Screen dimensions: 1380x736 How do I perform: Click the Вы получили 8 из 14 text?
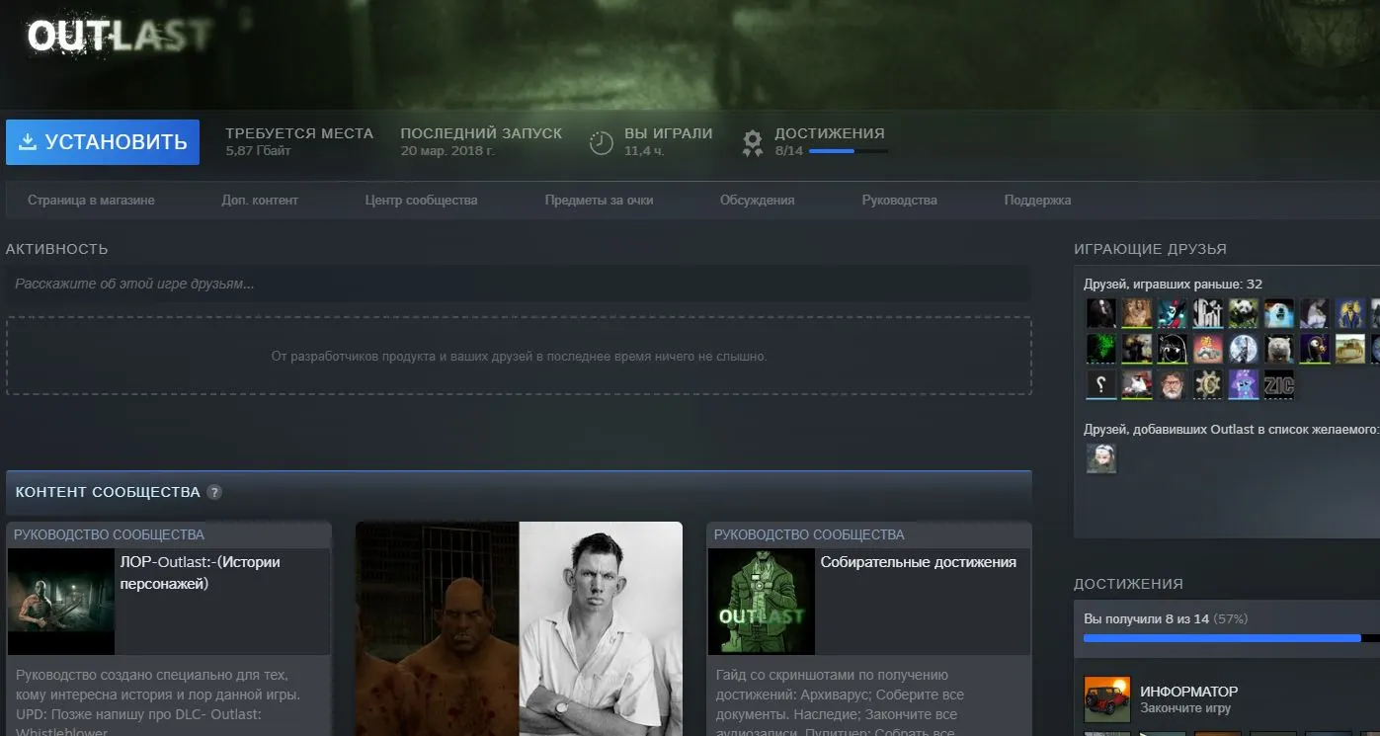coord(1147,619)
